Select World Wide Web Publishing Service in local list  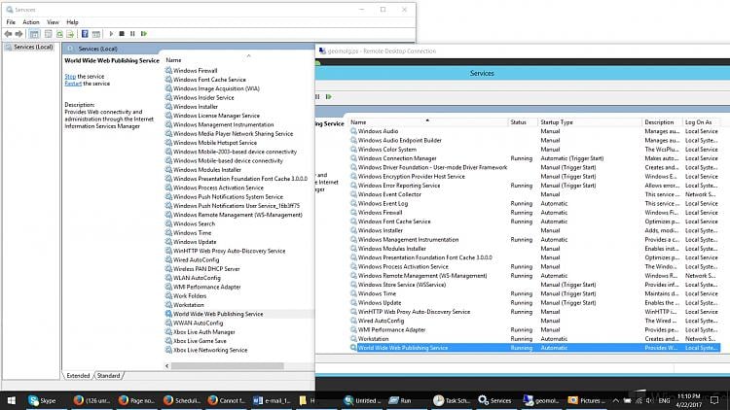[x=218, y=314]
